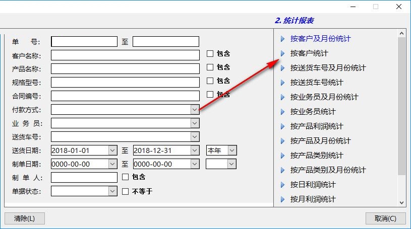Image resolution: width=411 pixels, height=229 pixels.
Task: Open report 按业务员统计
Action: 313,112
